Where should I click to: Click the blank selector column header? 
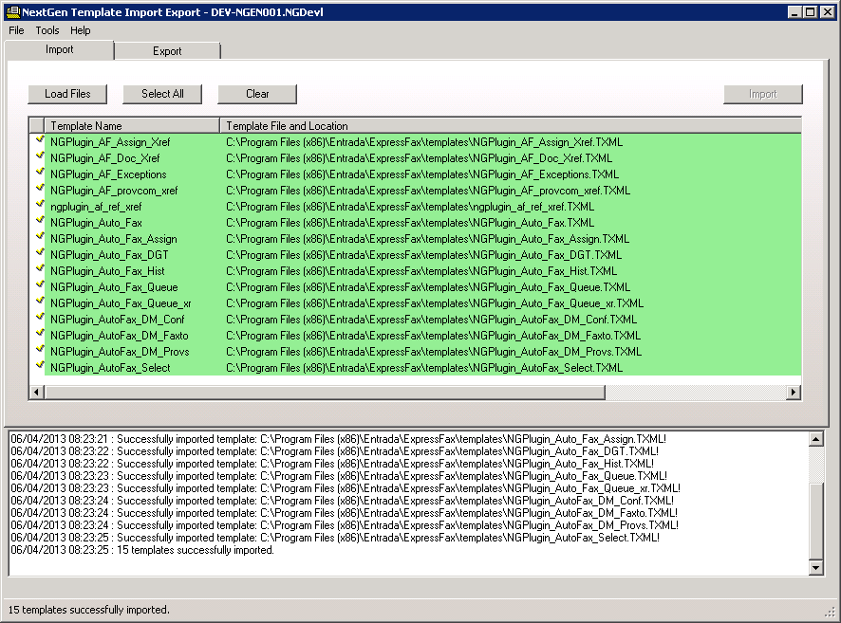click(x=37, y=126)
